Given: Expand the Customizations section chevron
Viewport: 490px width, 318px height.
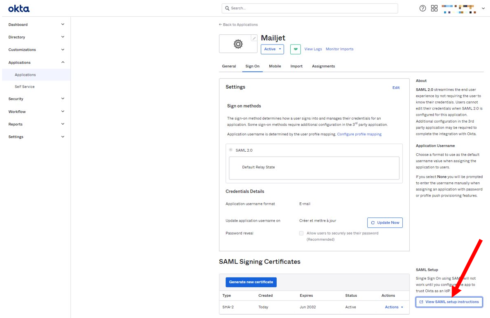Looking at the screenshot, I should 63,49.
